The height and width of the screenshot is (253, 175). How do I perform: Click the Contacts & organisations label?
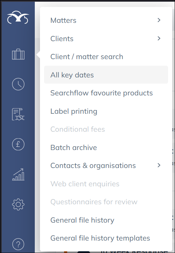point(93,166)
